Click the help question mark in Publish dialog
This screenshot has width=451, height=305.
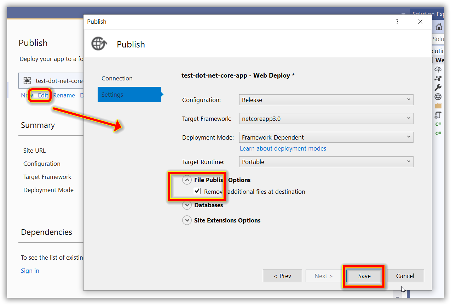397,22
